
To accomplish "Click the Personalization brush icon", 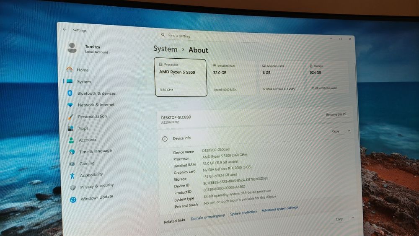I will (70, 117).
